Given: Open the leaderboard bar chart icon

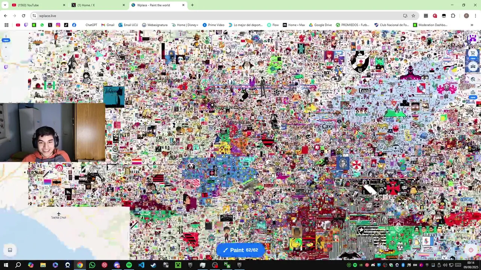Looking at the screenshot, I should [473, 92].
